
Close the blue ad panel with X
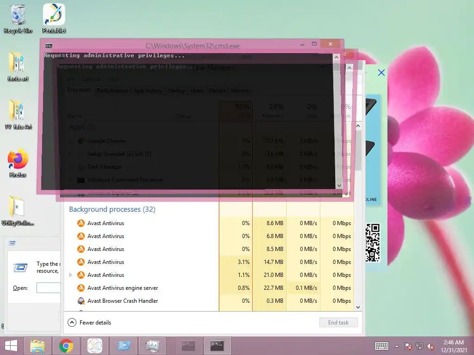(381, 73)
